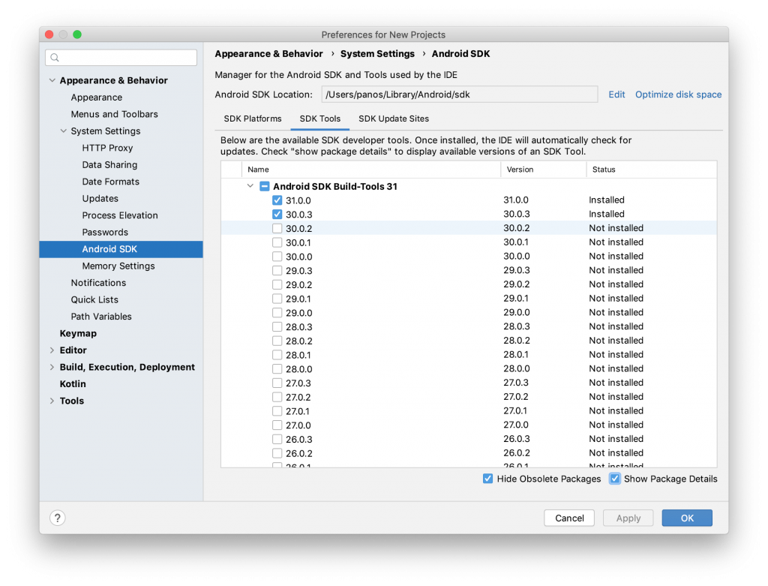Viewport: 768px width, 586px height.
Task: Click the Android SDK Location path field
Action: (x=459, y=95)
